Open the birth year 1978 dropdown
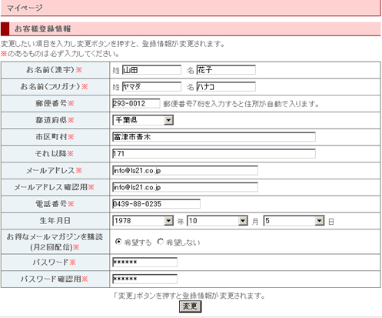382x318 pixels. coord(143,221)
